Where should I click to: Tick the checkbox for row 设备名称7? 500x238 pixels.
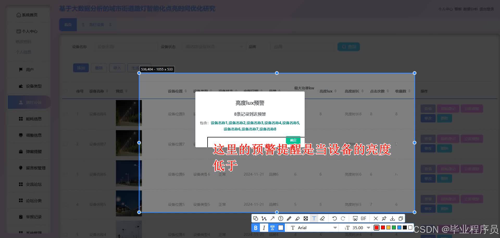[x=66, y=144]
